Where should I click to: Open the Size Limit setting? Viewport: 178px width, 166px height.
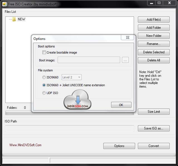click(154, 112)
